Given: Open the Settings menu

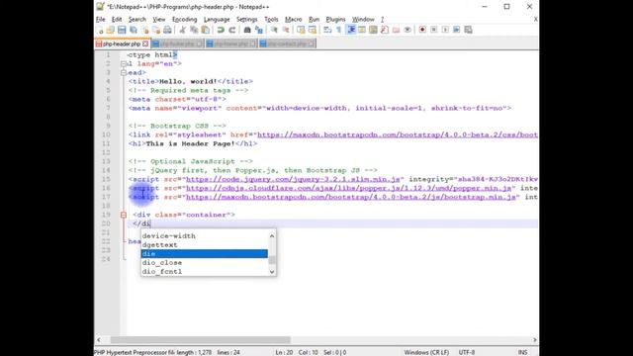Looking at the screenshot, I should (246, 20).
